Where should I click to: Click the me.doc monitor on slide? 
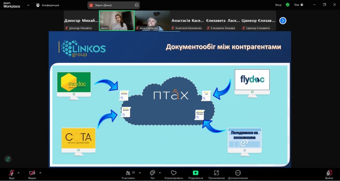tap(74, 86)
